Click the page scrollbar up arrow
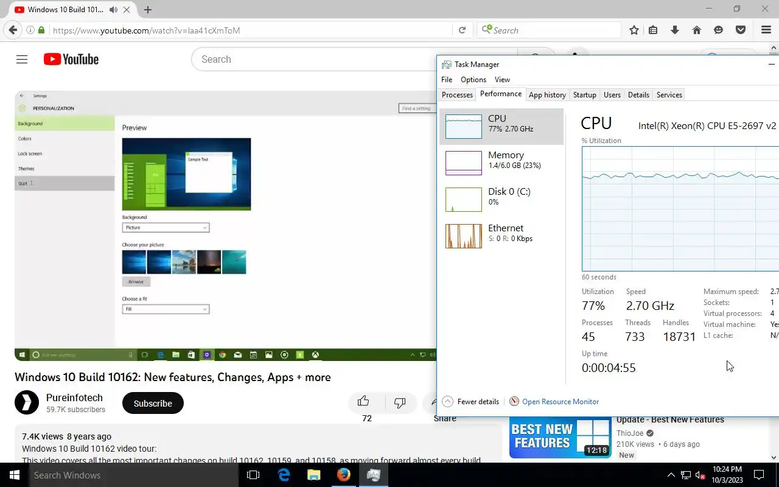Image resolution: width=779 pixels, height=487 pixels. (x=774, y=47)
